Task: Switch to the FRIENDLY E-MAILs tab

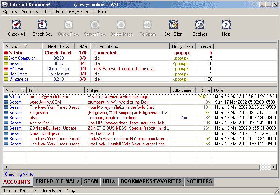Action: [x=57, y=181]
